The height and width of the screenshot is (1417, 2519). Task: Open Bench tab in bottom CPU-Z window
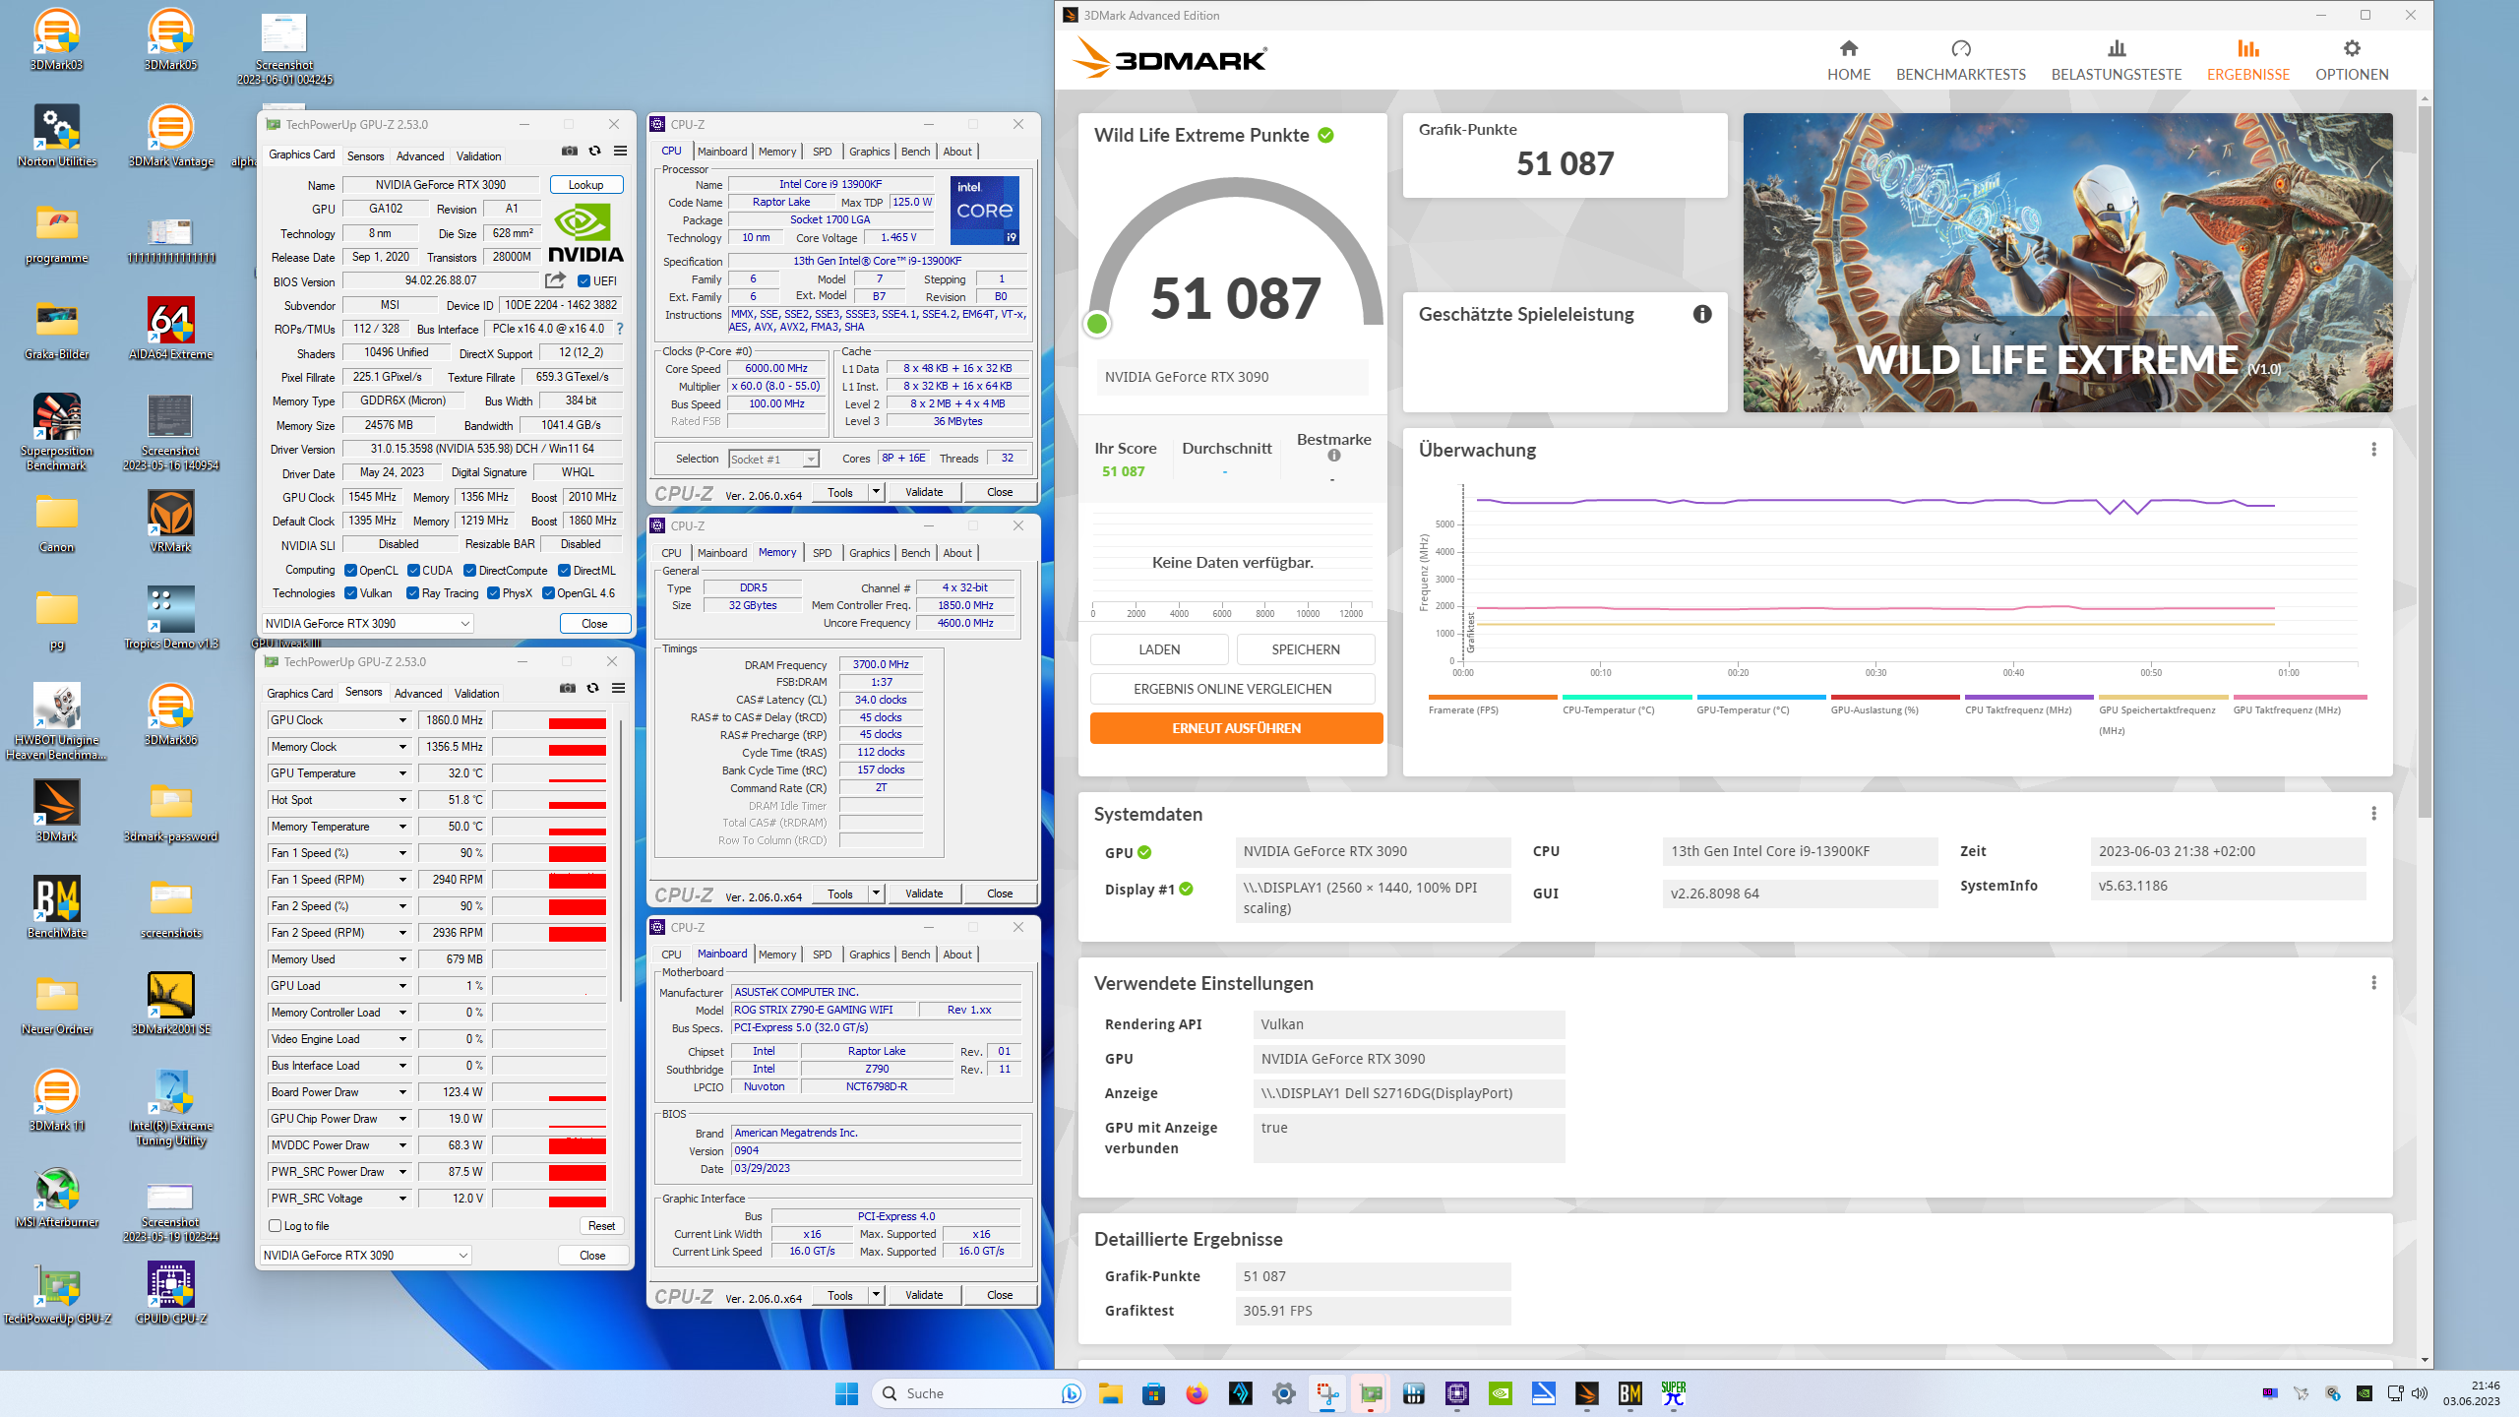pyautogui.click(x=915, y=955)
